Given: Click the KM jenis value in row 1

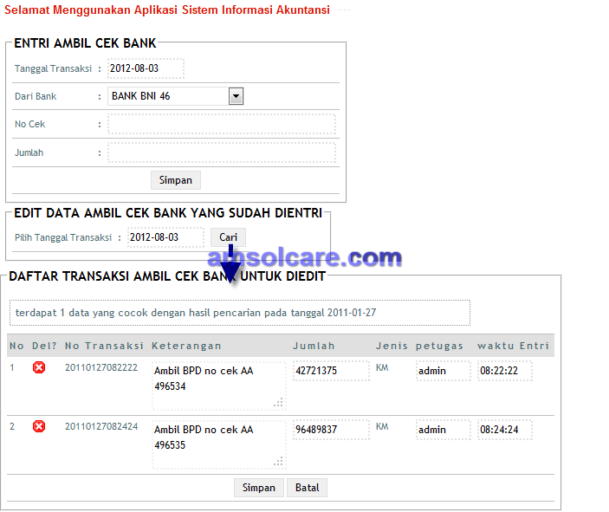Looking at the screenshot, I should (382, 367).
